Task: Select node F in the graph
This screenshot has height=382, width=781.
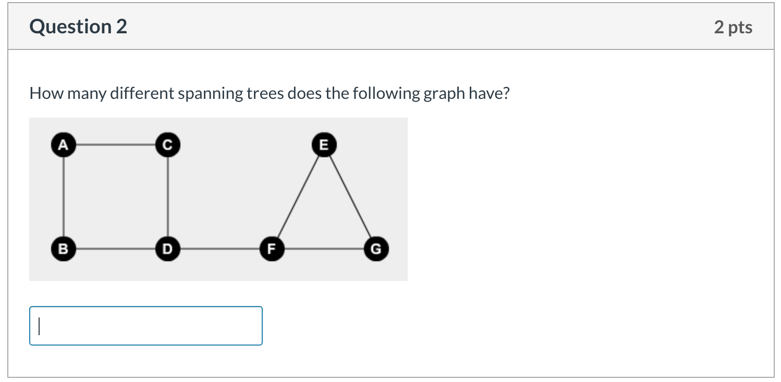Action: (x=271, y=249)
